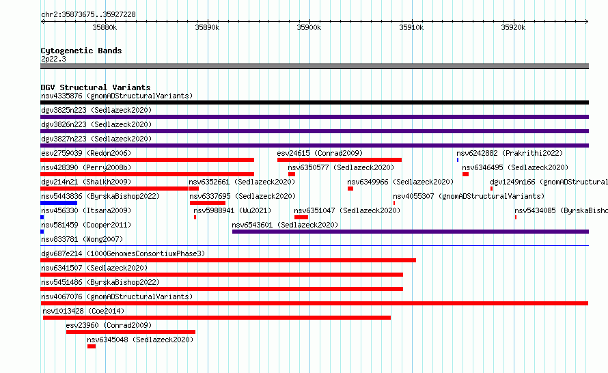Click the 35880k ruler tick label
The height and width of the screenshot is (373, 608).
click(105, 27)
